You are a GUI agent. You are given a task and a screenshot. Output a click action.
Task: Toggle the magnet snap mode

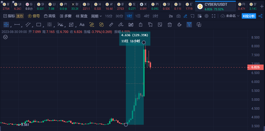click(179, 25)
